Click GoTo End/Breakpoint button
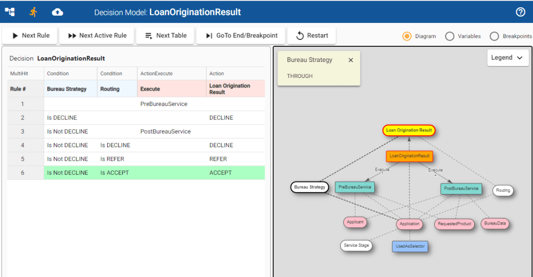 coord(241,36)
